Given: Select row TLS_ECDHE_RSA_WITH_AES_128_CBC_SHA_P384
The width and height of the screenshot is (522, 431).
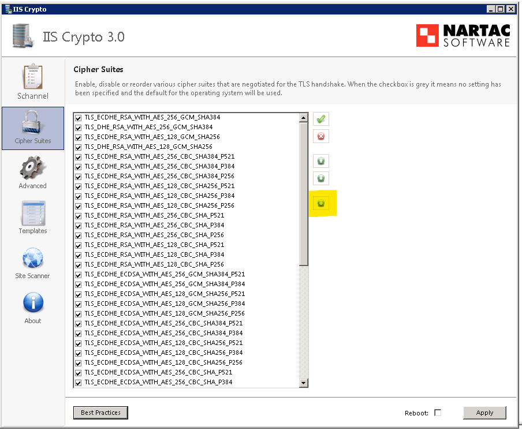Looking at the screenshot, I should [x=187, y=255].
